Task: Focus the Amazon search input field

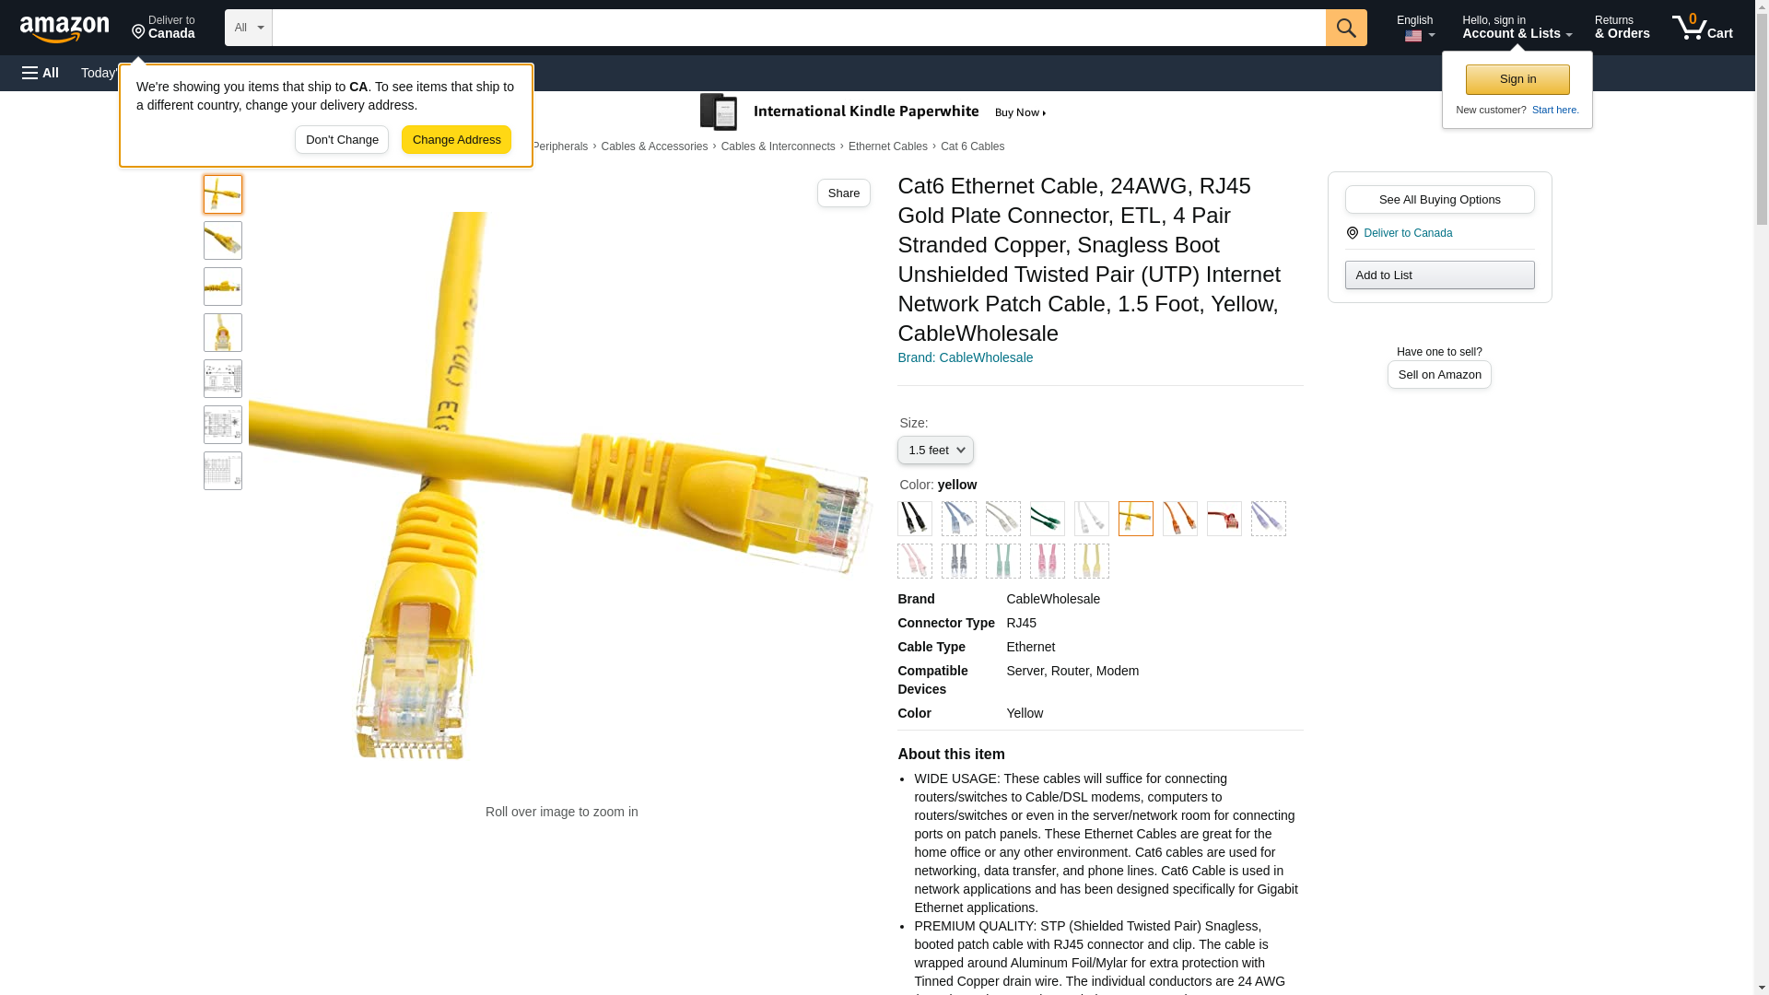Action: [x=799, y=28]
